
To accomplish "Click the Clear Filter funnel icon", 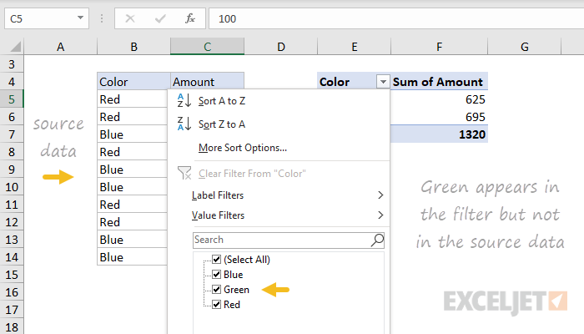I will (x=184, y=173).
